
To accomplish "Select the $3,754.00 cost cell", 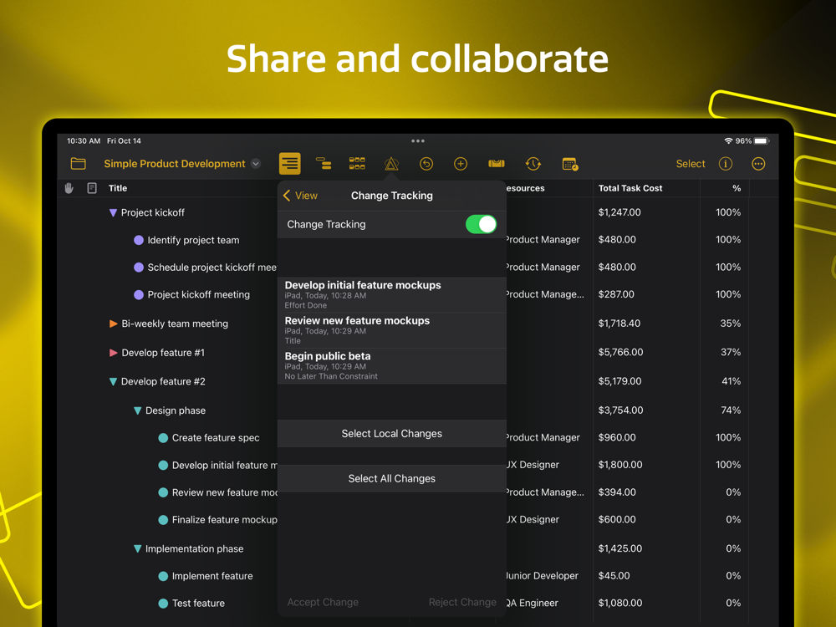I will (x=620, y=410).
